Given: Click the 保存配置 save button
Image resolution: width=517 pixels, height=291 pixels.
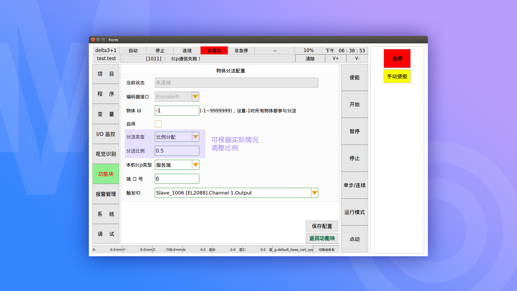Looking at the screenshot, I should tap(322, 226).
